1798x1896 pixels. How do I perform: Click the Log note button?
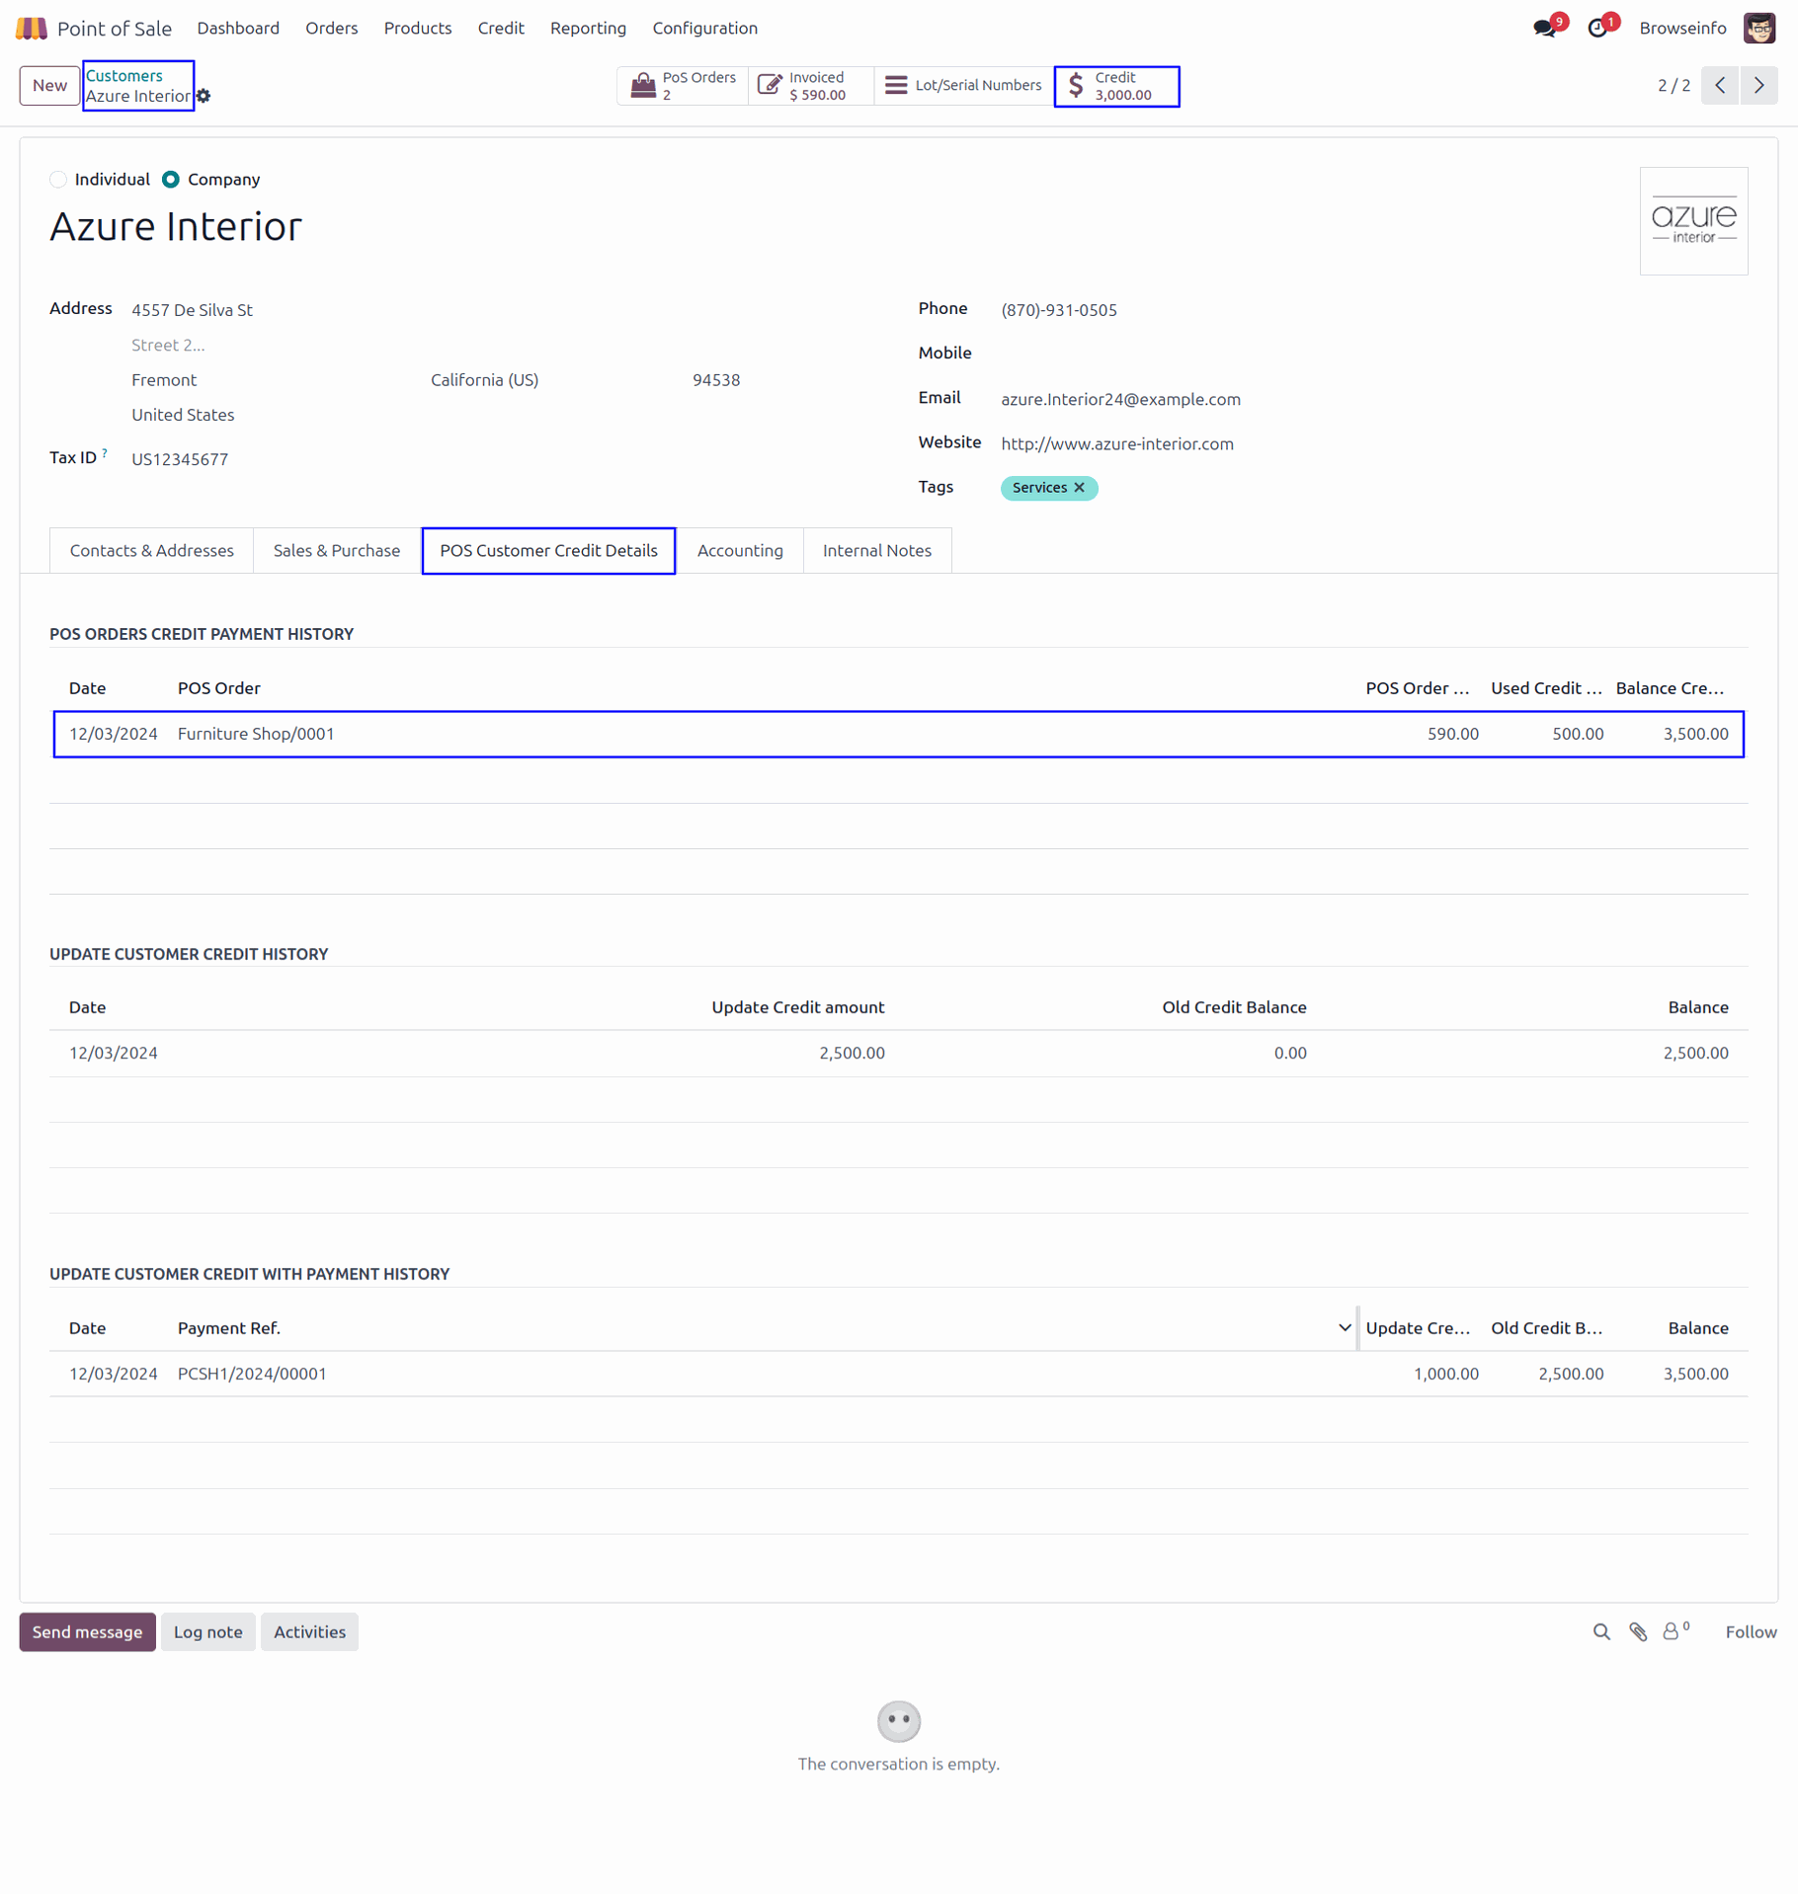(x=207, y=1631)
